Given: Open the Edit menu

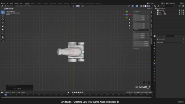Looking at the screenshot, I should [x=8, y=3].
